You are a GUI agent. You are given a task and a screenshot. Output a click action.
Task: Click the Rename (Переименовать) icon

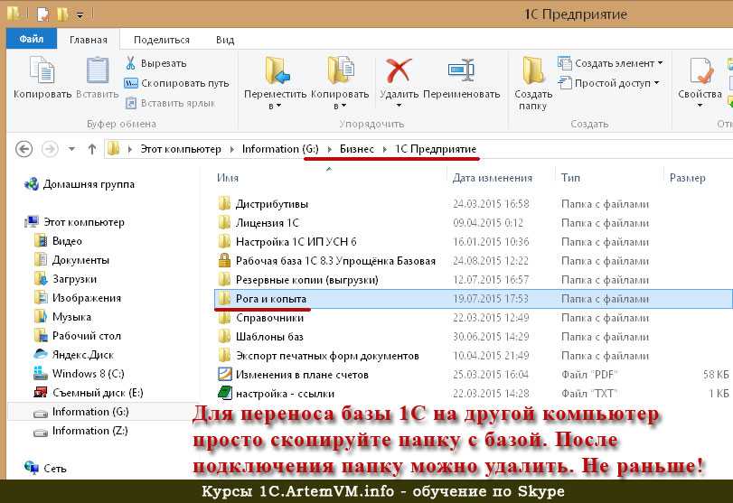[x=461, y=70]
